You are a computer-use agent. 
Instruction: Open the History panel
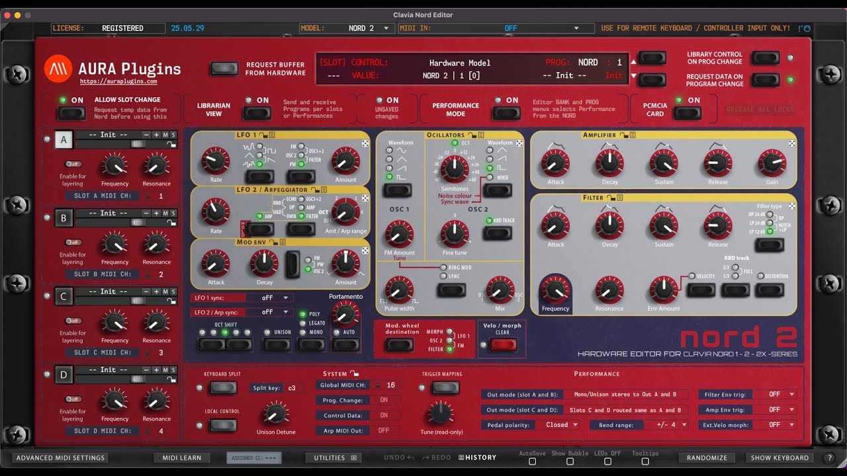476,457
